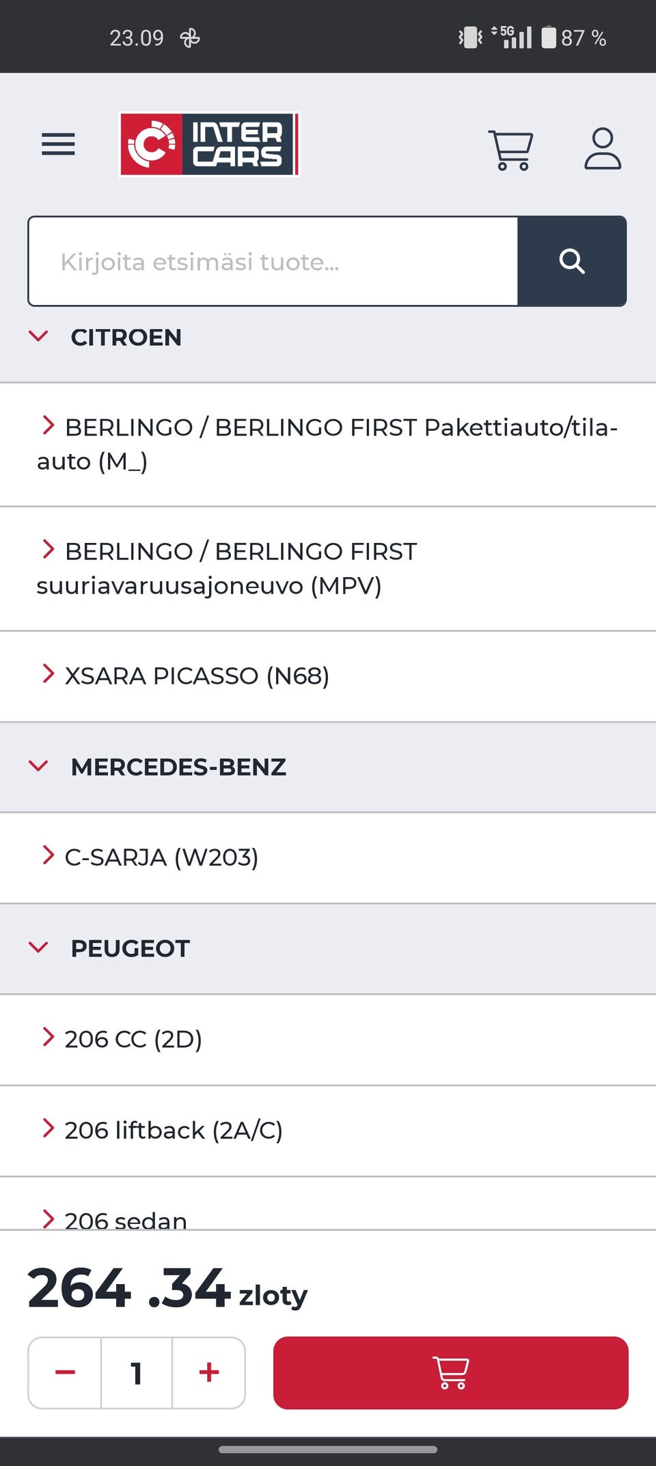This screenshot has height=1466, width=656.
Task: Open the user account profile
Action: click(x=602, y=148)
